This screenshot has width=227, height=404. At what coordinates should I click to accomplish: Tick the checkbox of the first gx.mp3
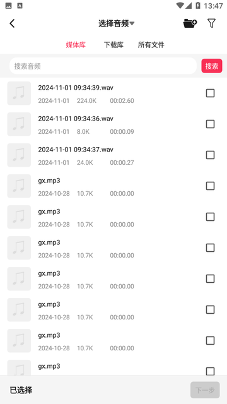point(210,186)
